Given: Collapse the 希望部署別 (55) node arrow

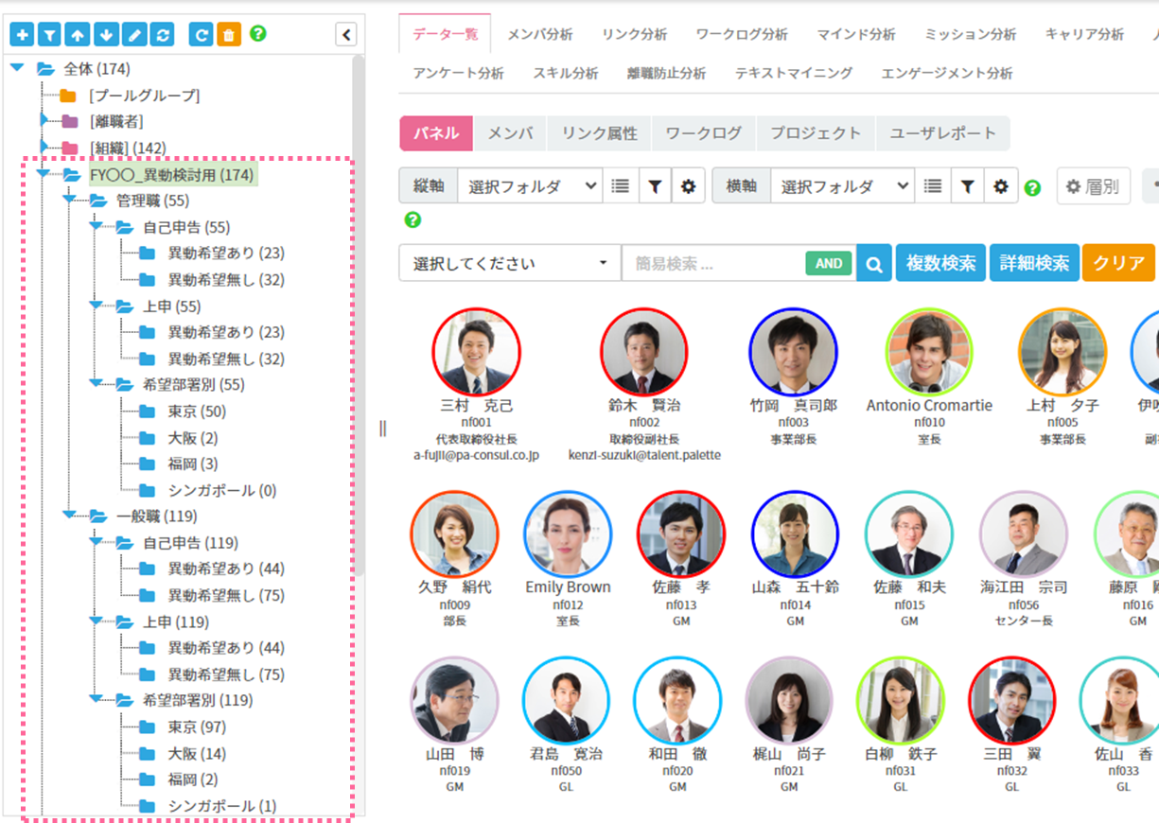Looking at the screenshot, I should (97, 384).
